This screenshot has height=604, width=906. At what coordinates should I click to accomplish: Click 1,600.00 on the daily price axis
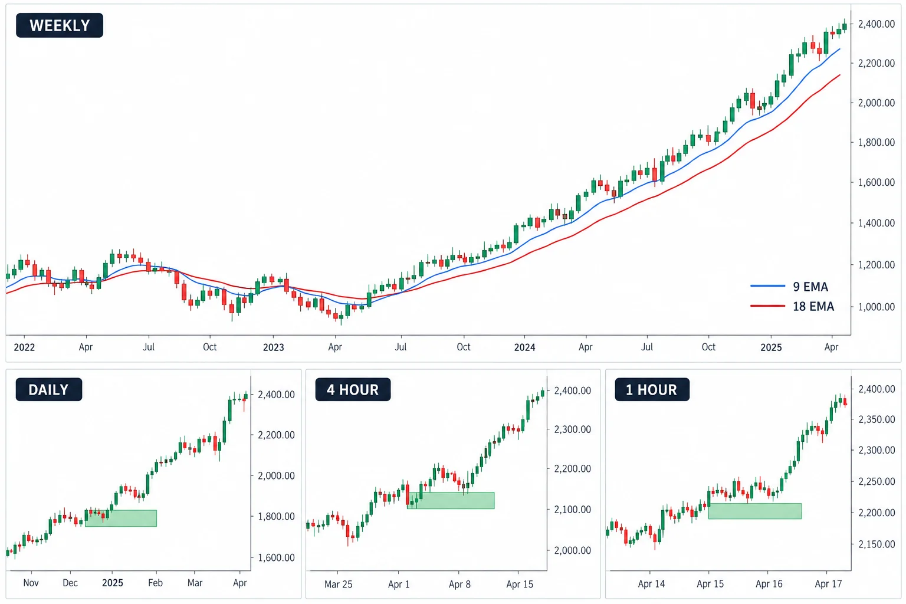click(x=276, y=557)
